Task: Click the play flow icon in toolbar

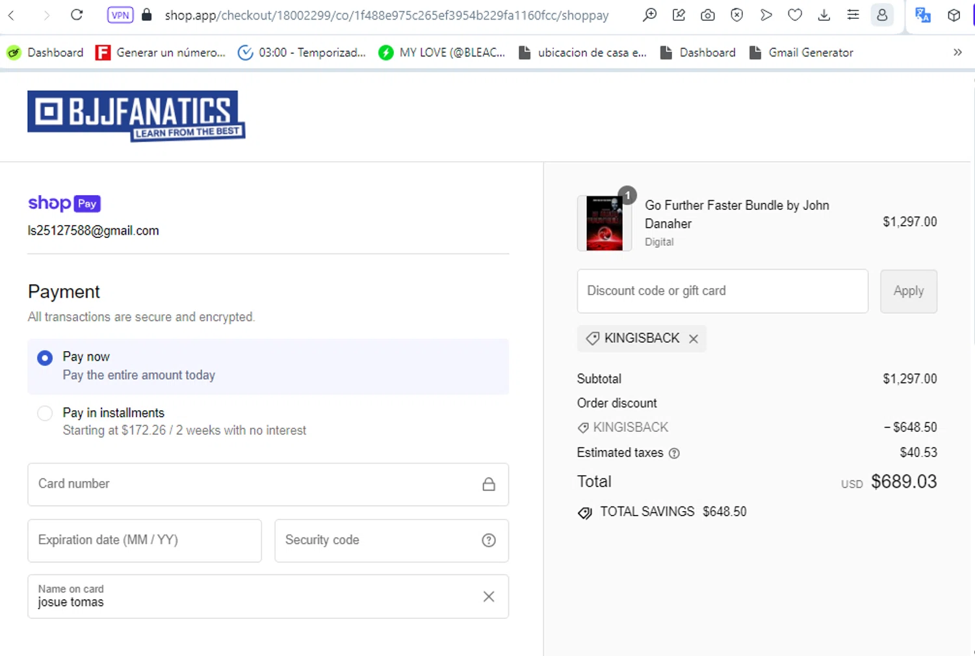Action: click(766, 14)
